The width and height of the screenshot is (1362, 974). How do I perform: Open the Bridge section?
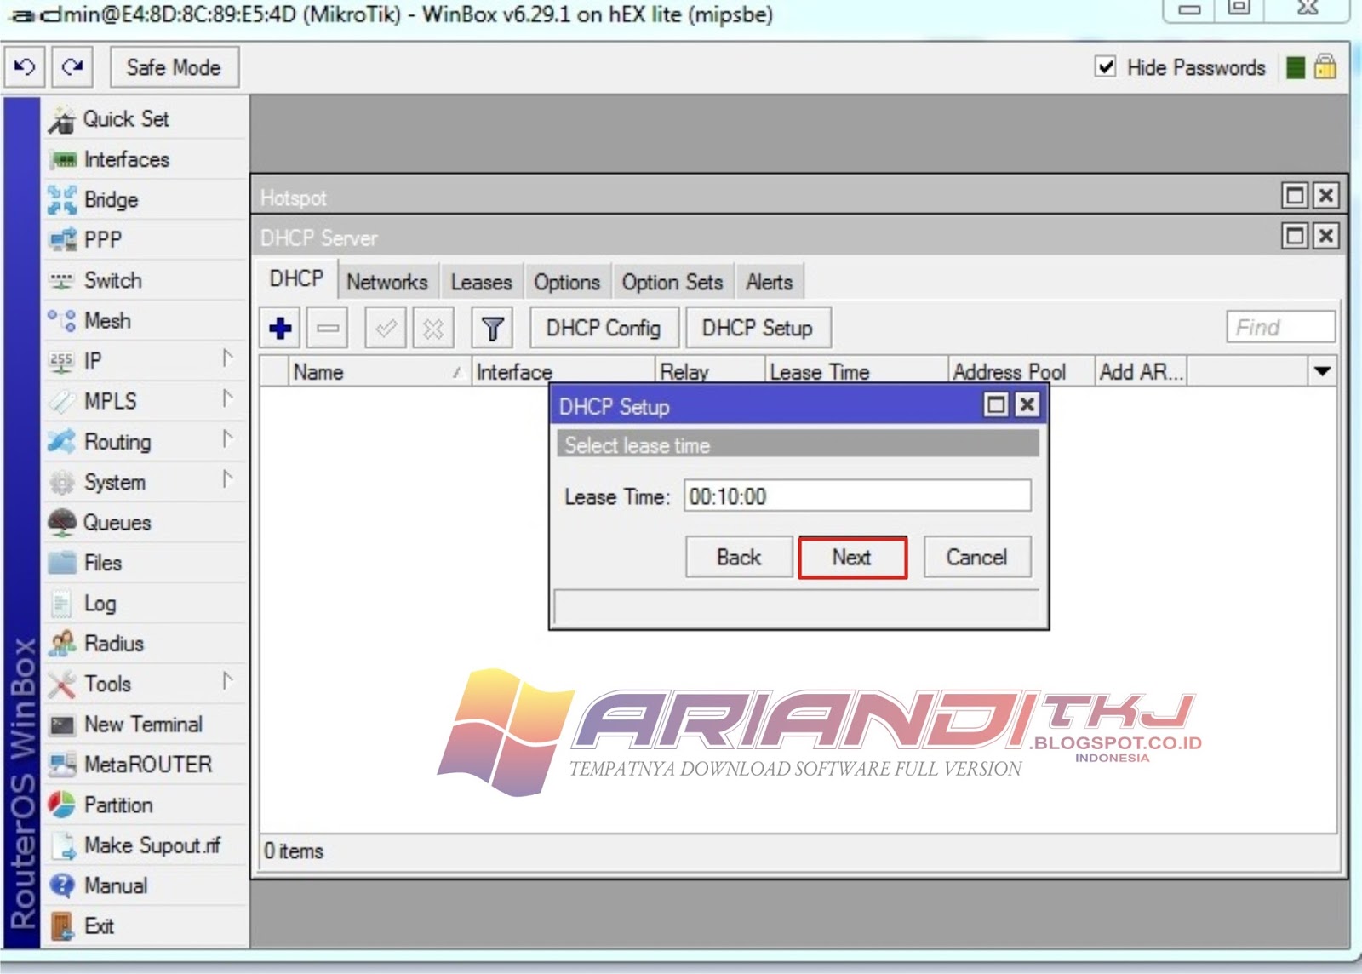(x=145, y=200)
